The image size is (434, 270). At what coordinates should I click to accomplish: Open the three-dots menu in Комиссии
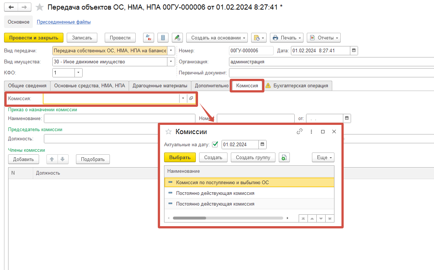[311, 132]
